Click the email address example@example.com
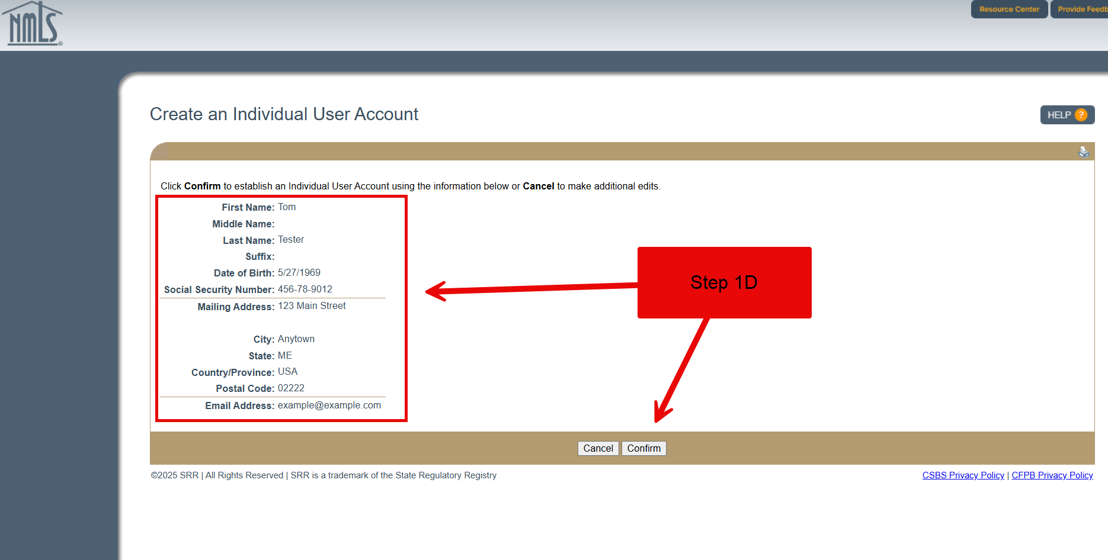The image size is (1108, 560). [329, 405]
